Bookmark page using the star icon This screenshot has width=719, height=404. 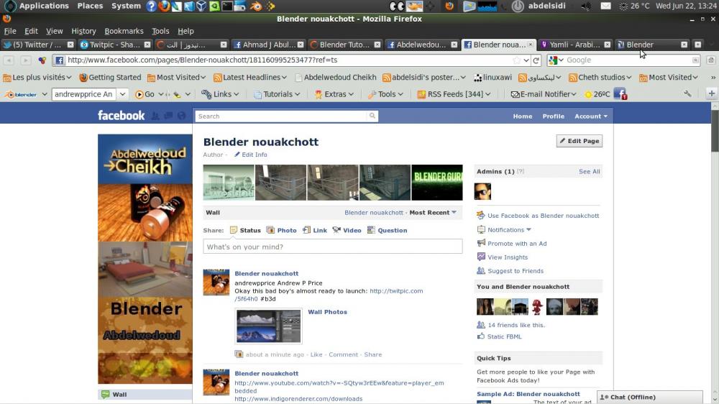517,60
